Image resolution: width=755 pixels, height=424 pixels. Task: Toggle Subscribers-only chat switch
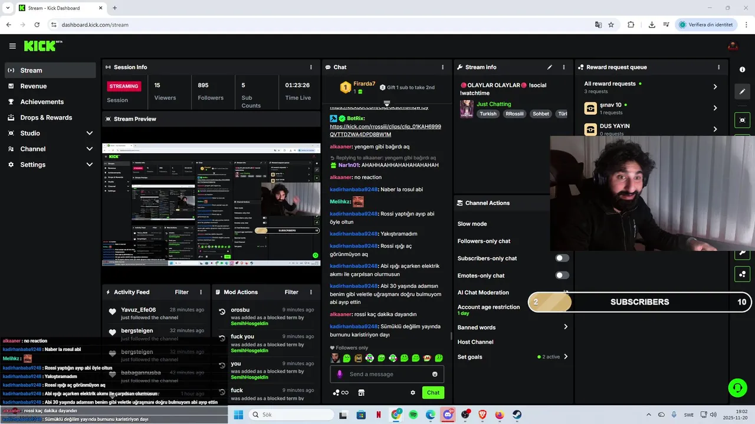pyautogui.click(x=562, y=258)
